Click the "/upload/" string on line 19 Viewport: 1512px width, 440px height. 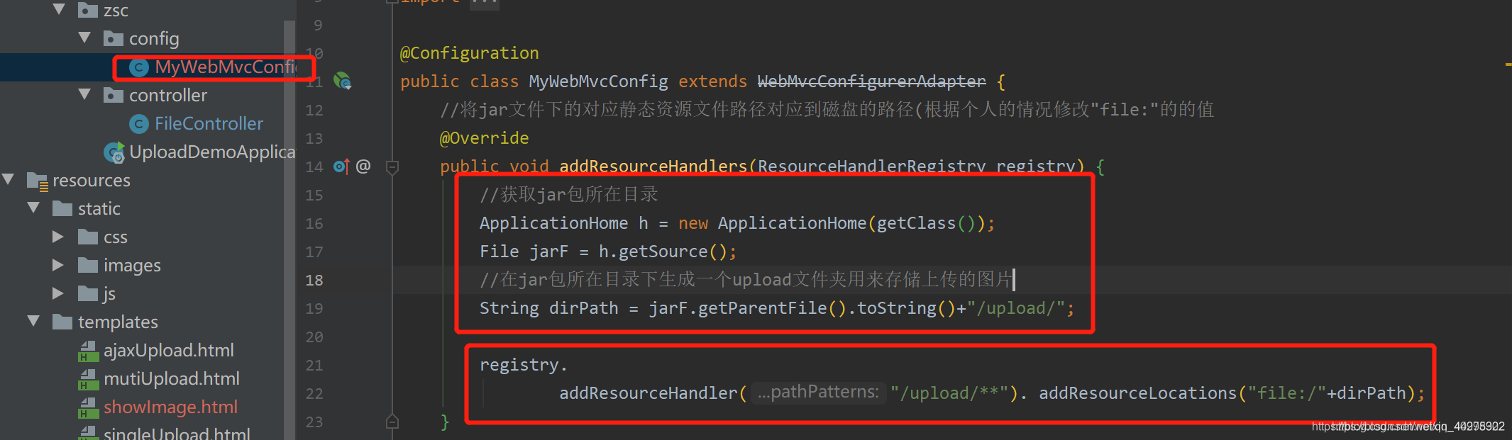click(x=1015, y=308)
